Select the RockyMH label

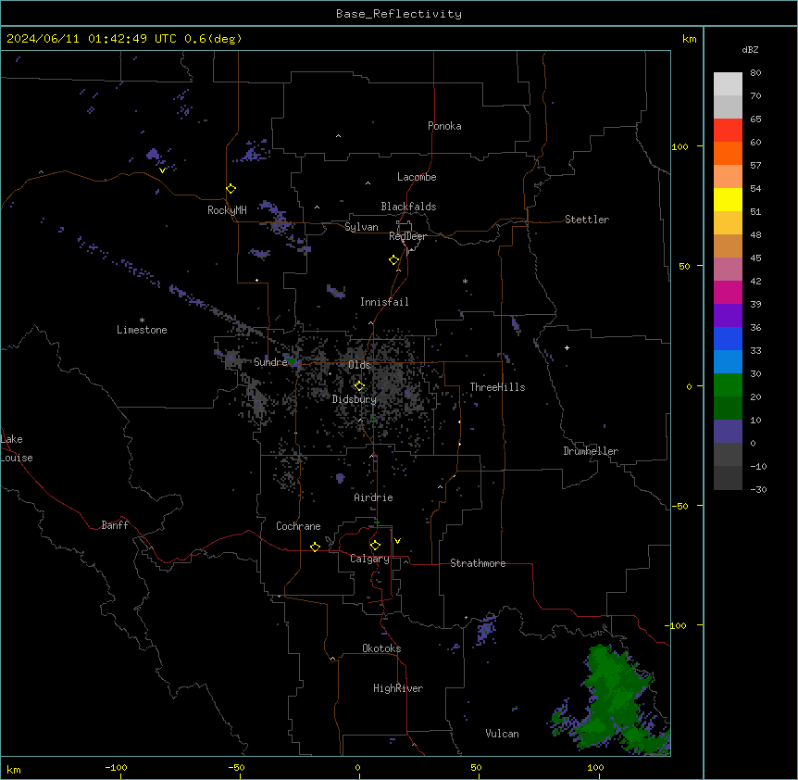[227, 210]
